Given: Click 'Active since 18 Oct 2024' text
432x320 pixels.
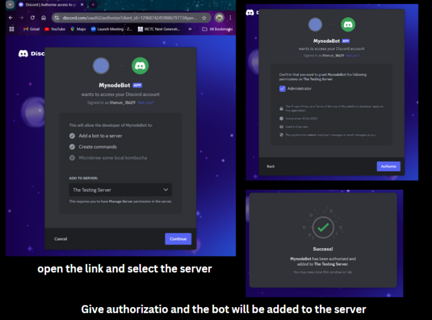Looking at the screenshot, I should 301,118.
